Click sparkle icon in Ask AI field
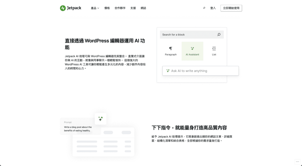This screenshot has height=166, width=302. [168, 71]
